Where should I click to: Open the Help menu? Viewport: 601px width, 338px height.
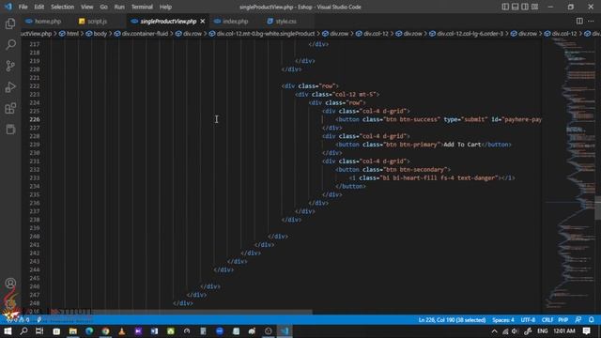point(165,7)
